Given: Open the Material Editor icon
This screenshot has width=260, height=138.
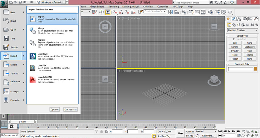Looking at the screenshot, I should coord(210,12).
